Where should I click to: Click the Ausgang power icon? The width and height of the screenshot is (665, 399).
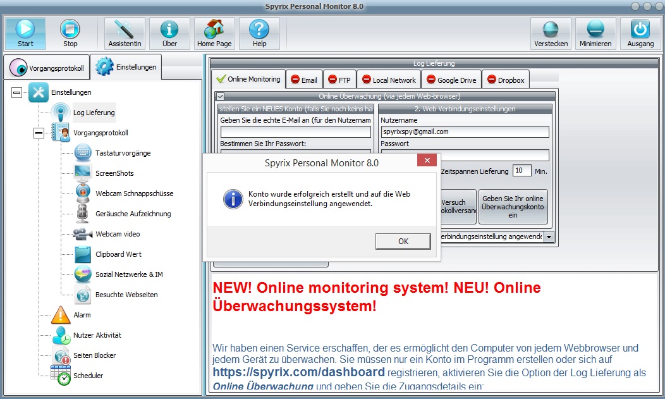pyautogui.click(x=640, y=29)
